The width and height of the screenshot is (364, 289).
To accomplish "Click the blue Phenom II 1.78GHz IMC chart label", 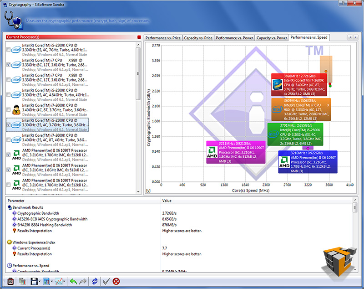I will click(x=308, y=162).
